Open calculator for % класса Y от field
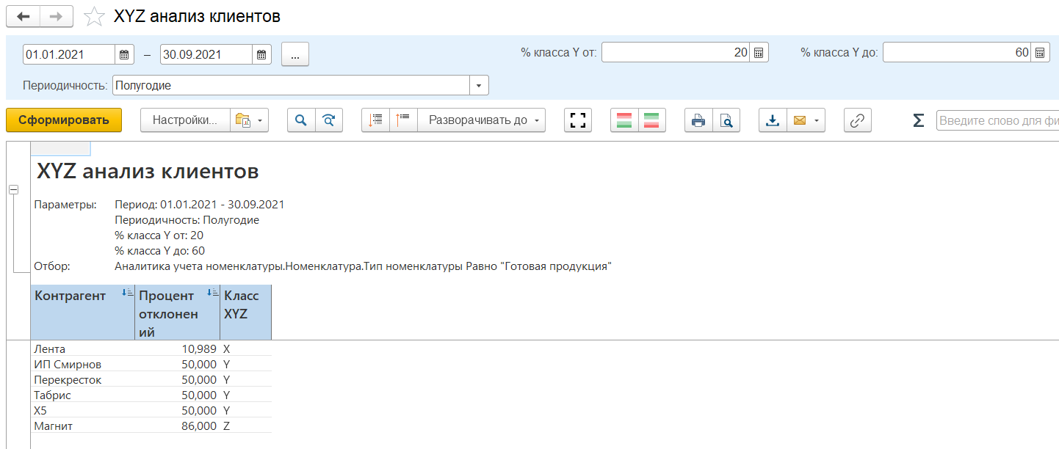This screenshot has width=1059, height=449. [x=759, y=53]
